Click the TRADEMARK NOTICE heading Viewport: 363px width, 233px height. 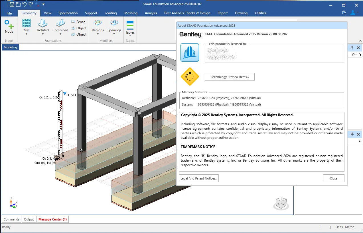pyautogui.click(x=198, y=147)
